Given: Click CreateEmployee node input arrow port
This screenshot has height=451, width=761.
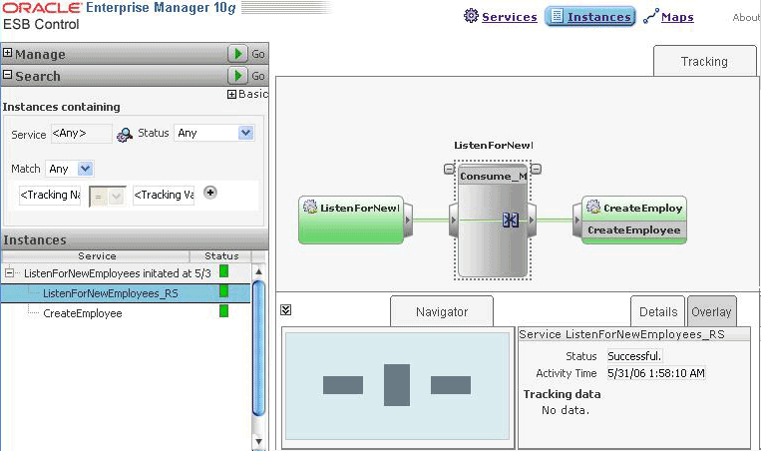Looking at the screenshot, I should 577,221.
